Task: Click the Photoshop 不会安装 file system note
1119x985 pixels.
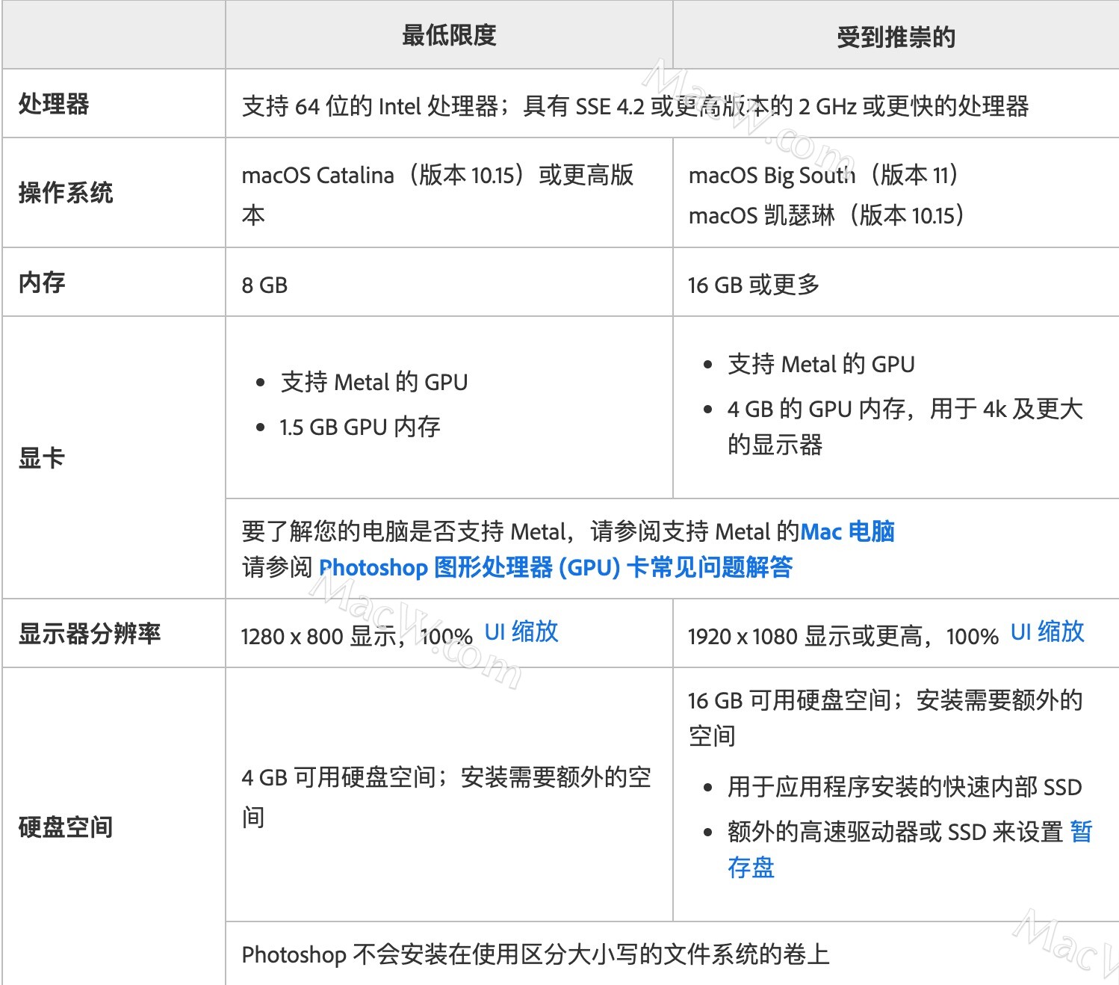Action: pyautogui.click(x=536, y=954)
